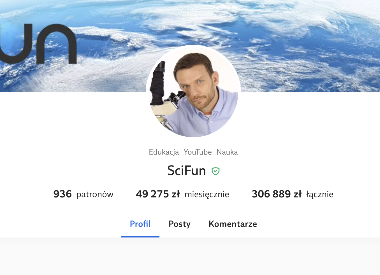Open the Komentarze tab
The width and height of the screenshot is (380, 275).
(x=233, y=224)
